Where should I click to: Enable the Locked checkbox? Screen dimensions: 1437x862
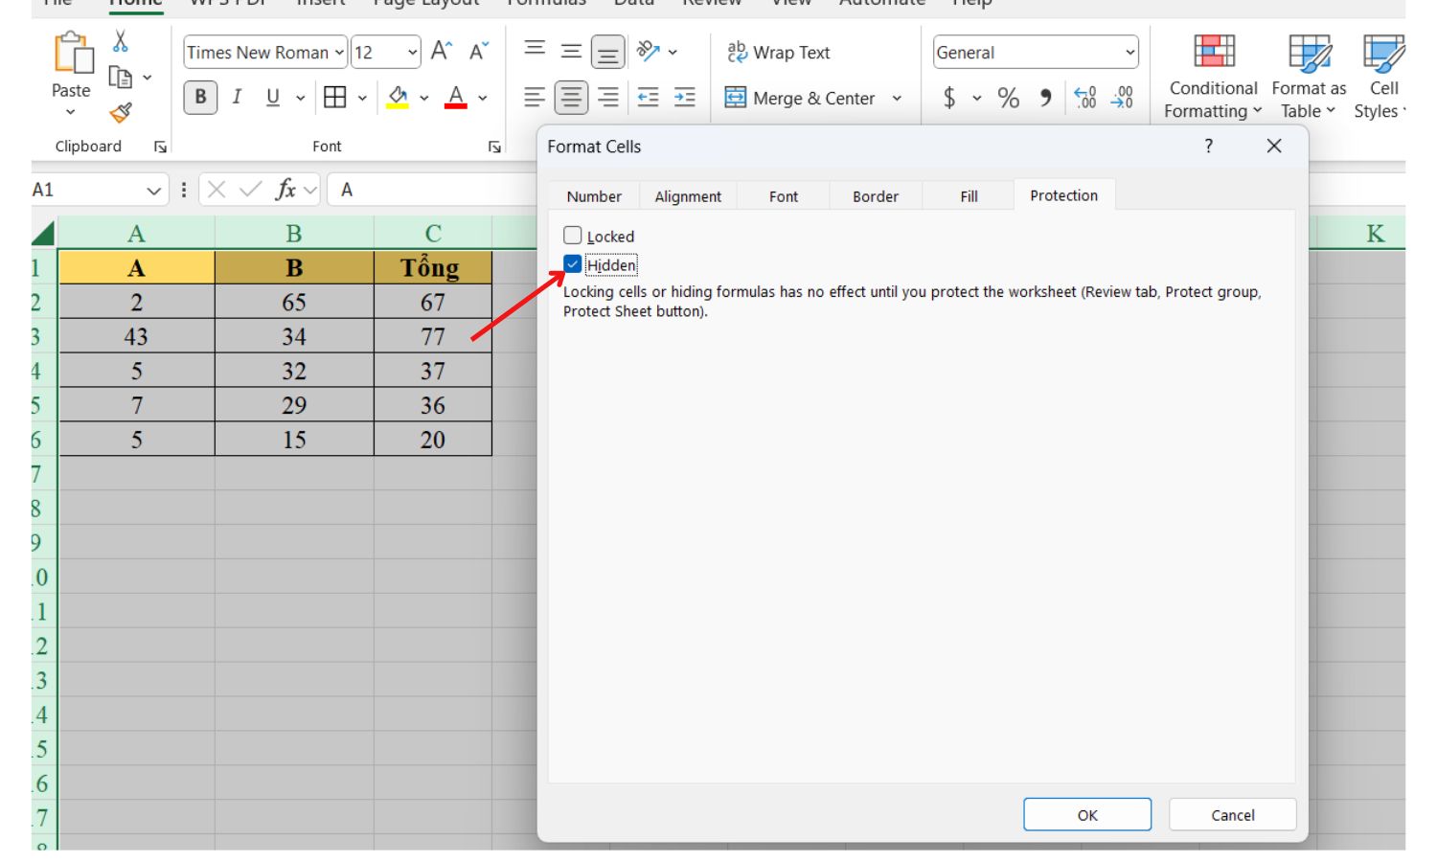click(x=573, y=235)
